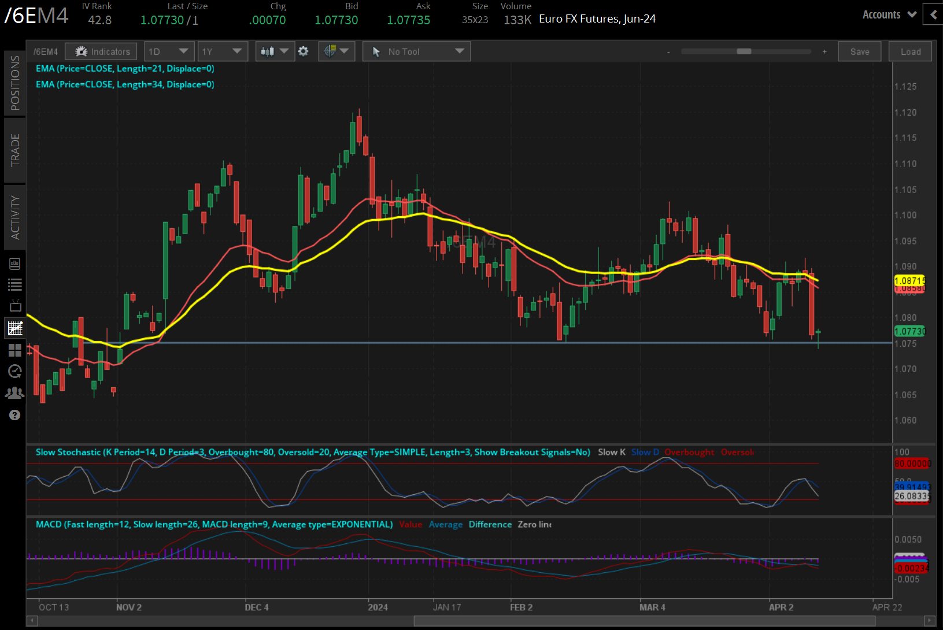Open the clock history icon
Screen dimensions: 943x630
[15, 371]
